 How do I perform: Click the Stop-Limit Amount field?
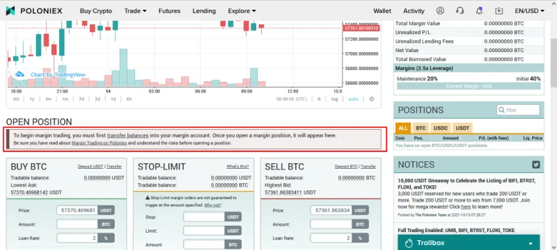click(x=204, y=244)
